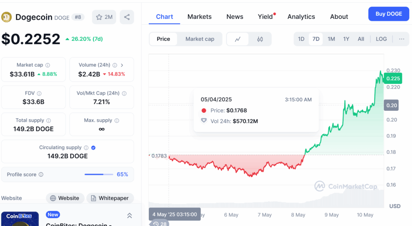The image size is (412, 226).
Task: Open the Markets tab
Action: tap(200, 17)
